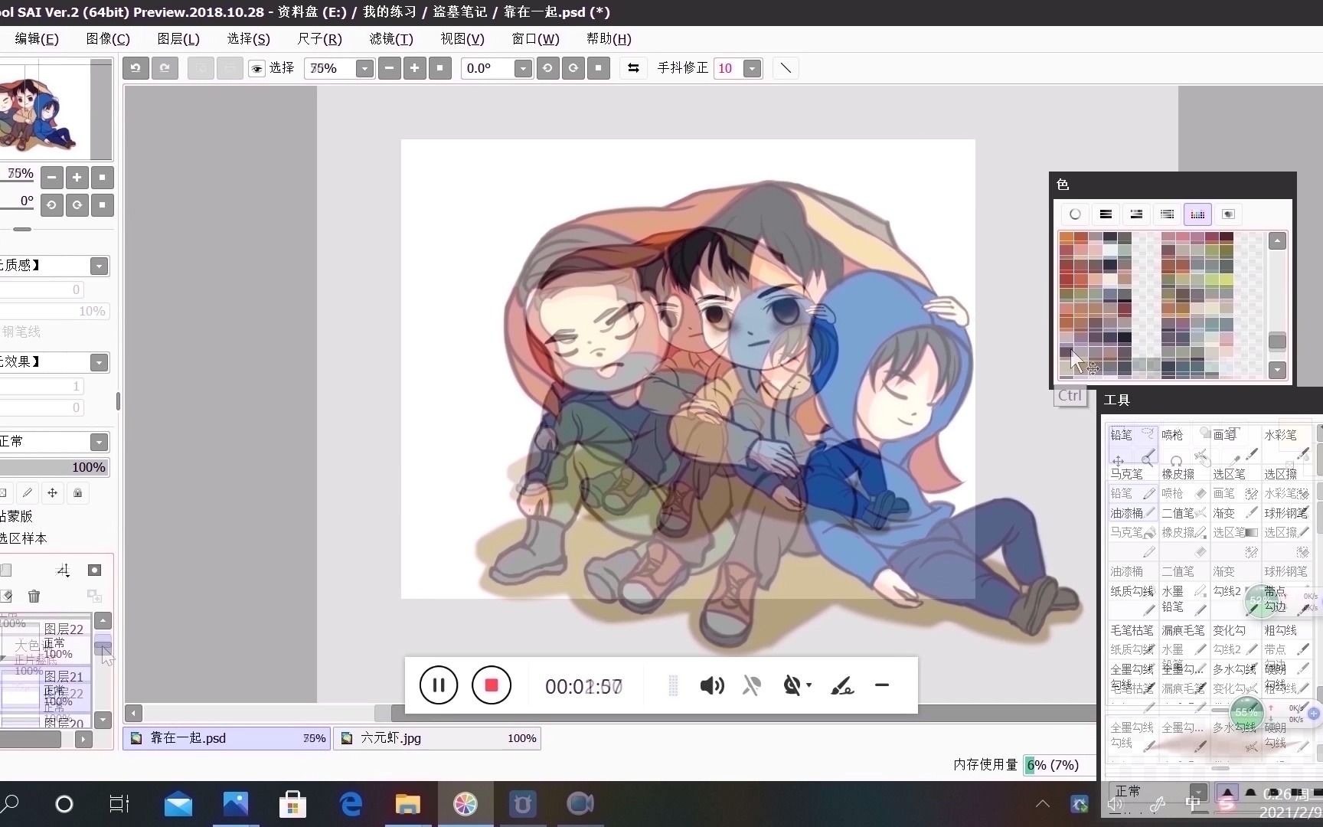
Task: Zoom in via navigator plus button
Action: [77, 178]
